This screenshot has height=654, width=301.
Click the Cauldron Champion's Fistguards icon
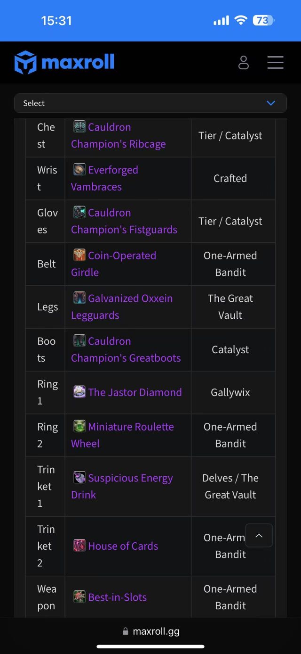79,213
